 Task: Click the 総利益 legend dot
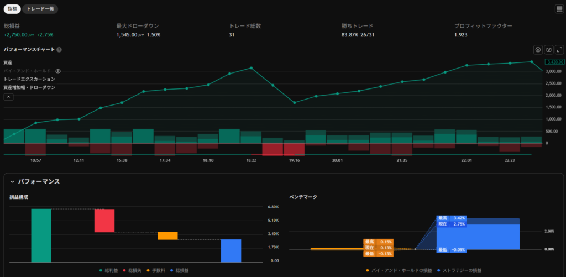click(101, 271)
